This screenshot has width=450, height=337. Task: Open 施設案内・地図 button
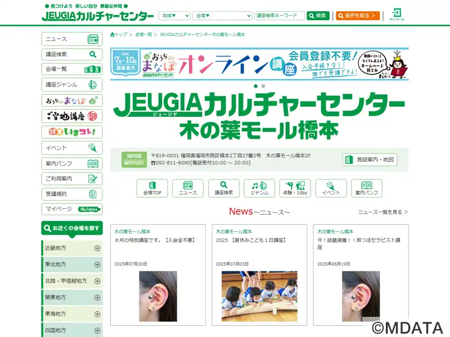(x=370, y=160)
